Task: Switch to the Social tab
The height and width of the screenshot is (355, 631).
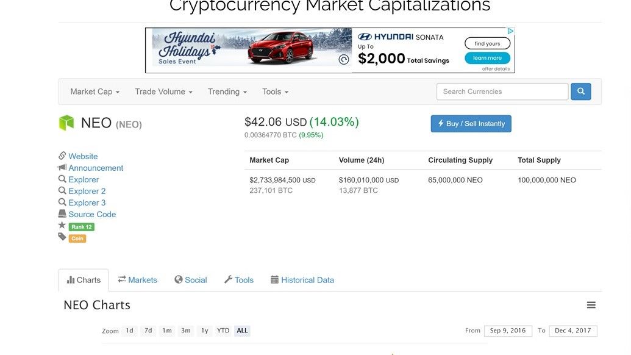Action: tap(191, 280)
